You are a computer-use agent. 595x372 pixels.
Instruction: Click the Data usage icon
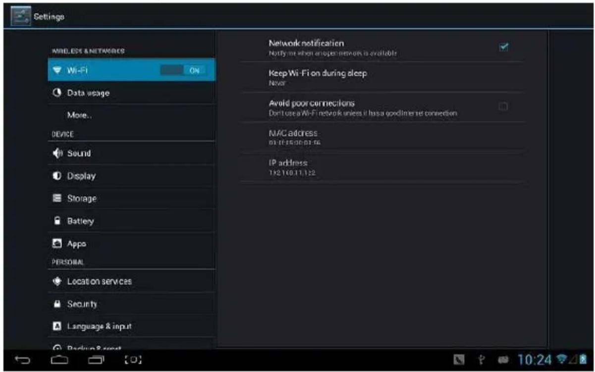coord(56,93)
